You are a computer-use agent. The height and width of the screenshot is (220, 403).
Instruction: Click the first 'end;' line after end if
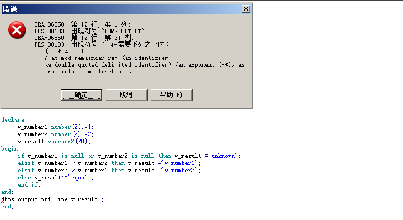7,192
